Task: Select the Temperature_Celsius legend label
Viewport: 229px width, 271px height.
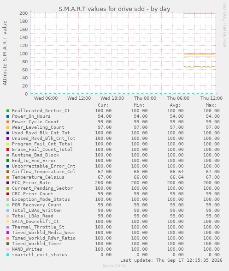Action: coord(38,177)
